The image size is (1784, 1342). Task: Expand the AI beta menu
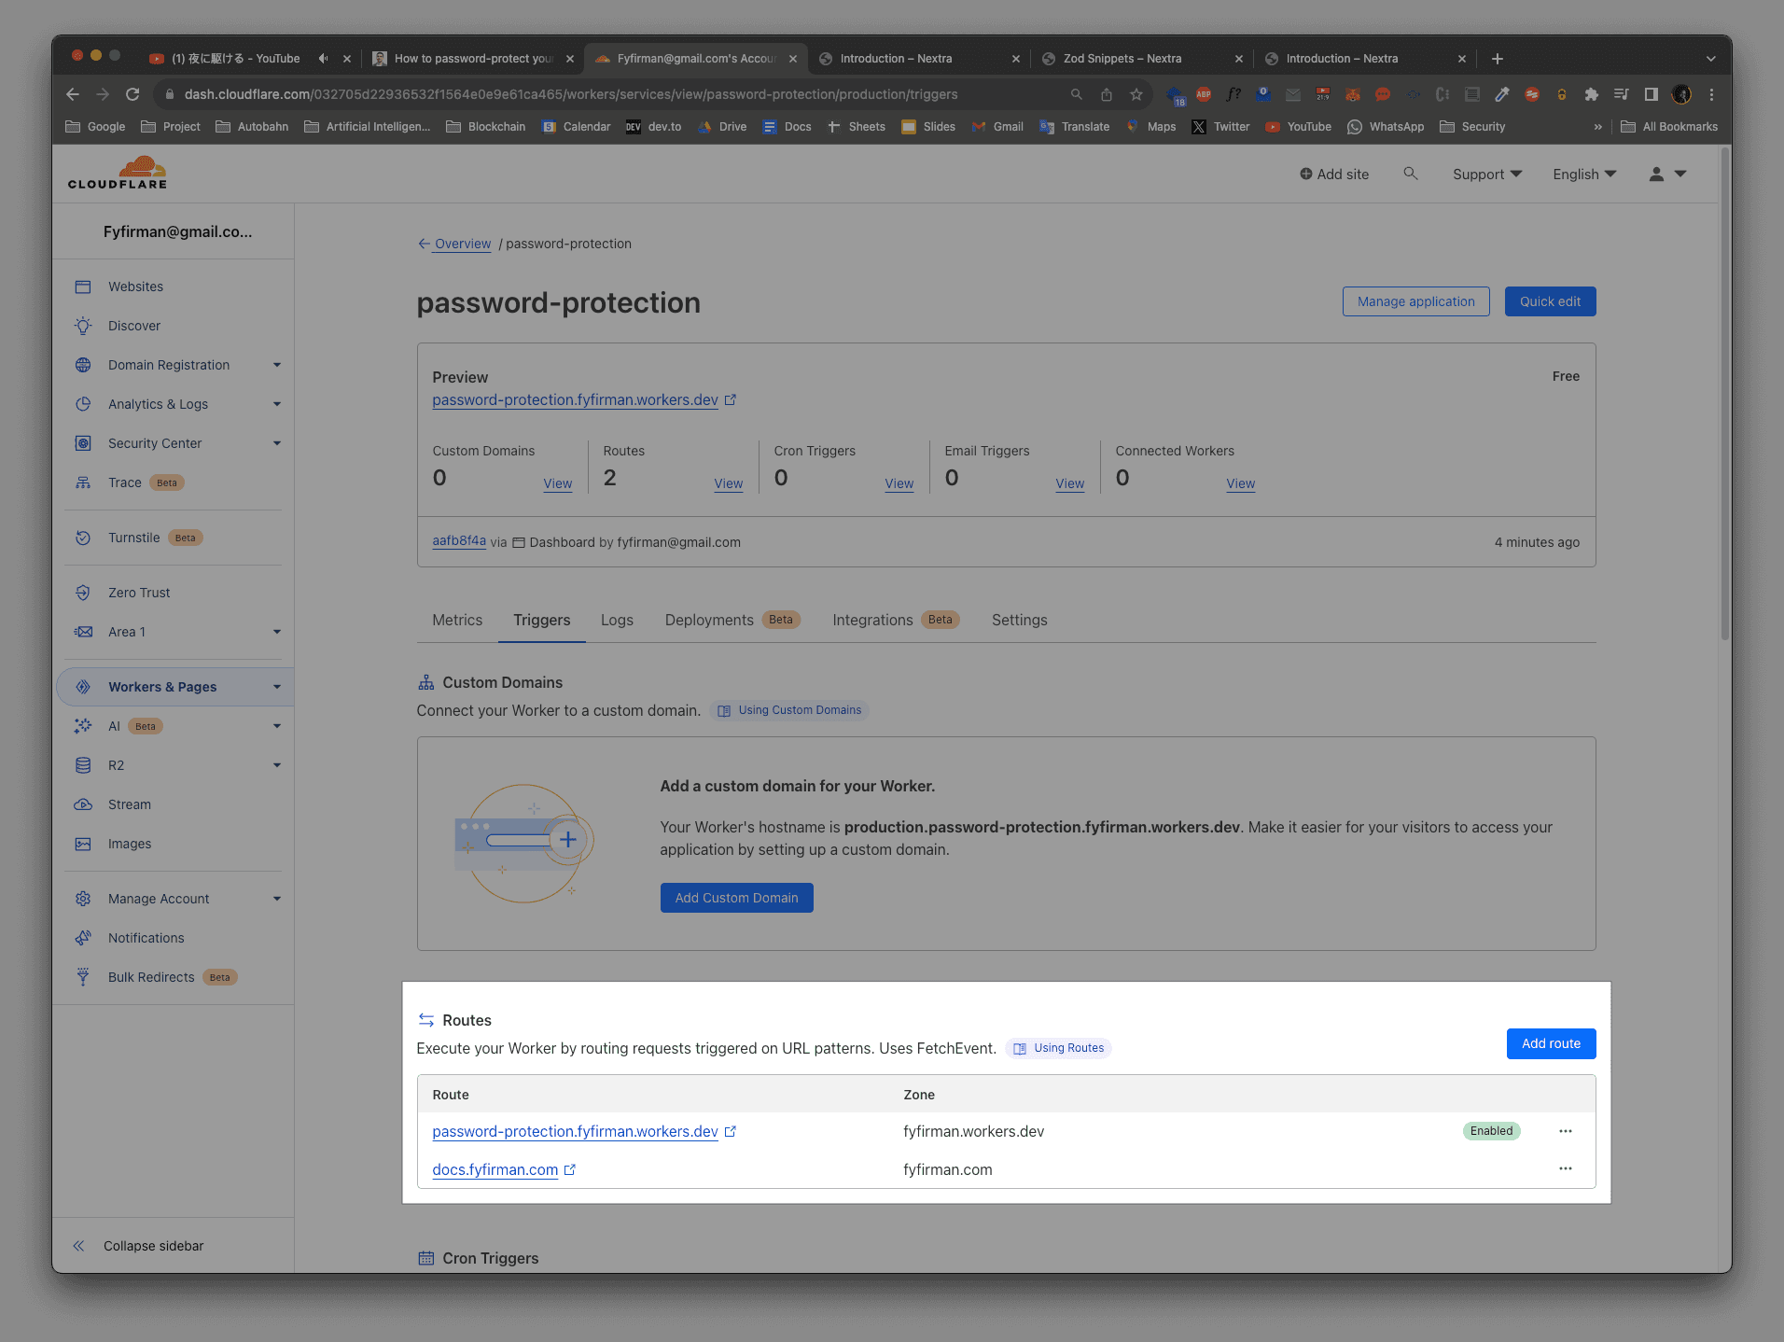[x=277, y=726]
